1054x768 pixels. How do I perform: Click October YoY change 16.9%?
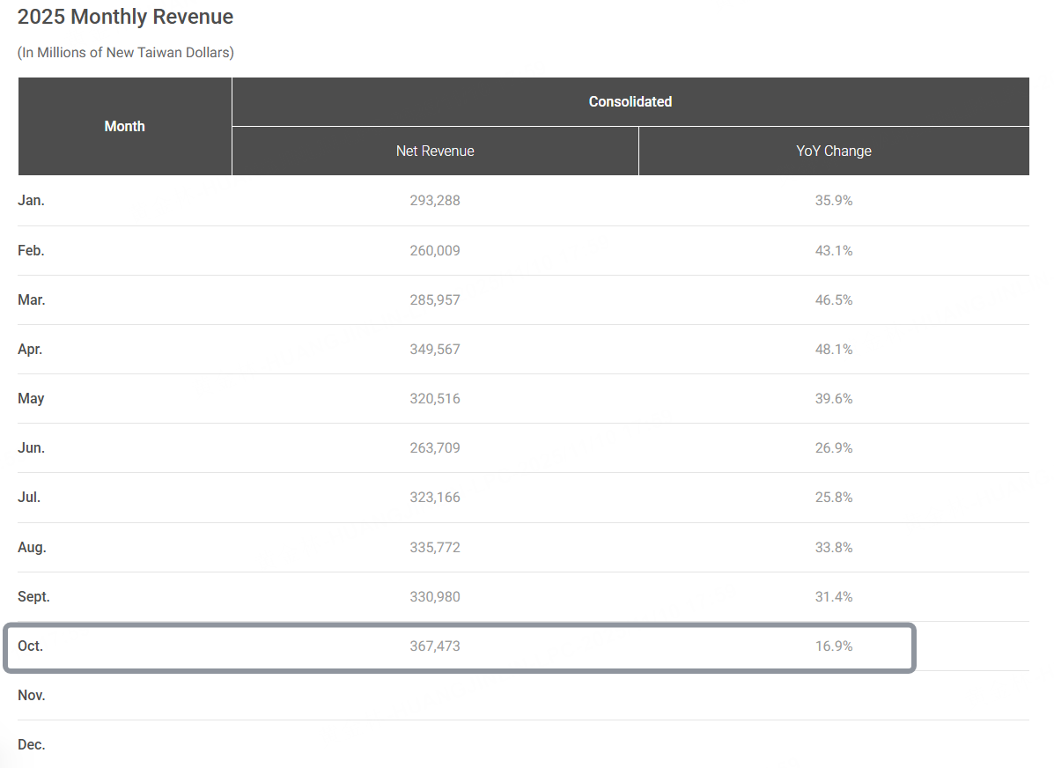(x=833, y=646)
